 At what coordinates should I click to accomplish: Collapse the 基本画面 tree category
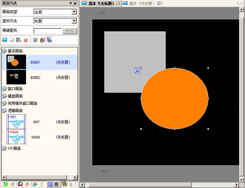pos(4,51)
